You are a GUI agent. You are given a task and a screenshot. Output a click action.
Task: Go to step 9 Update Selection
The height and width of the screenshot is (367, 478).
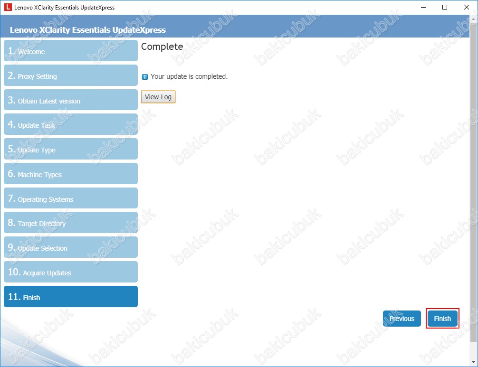click(71, 247)
